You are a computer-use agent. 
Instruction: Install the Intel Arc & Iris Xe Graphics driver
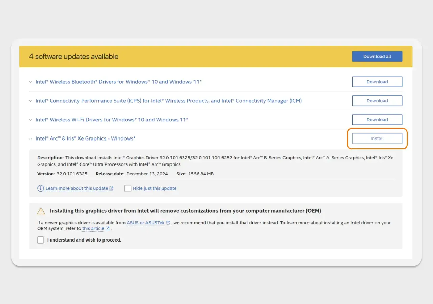377,138
